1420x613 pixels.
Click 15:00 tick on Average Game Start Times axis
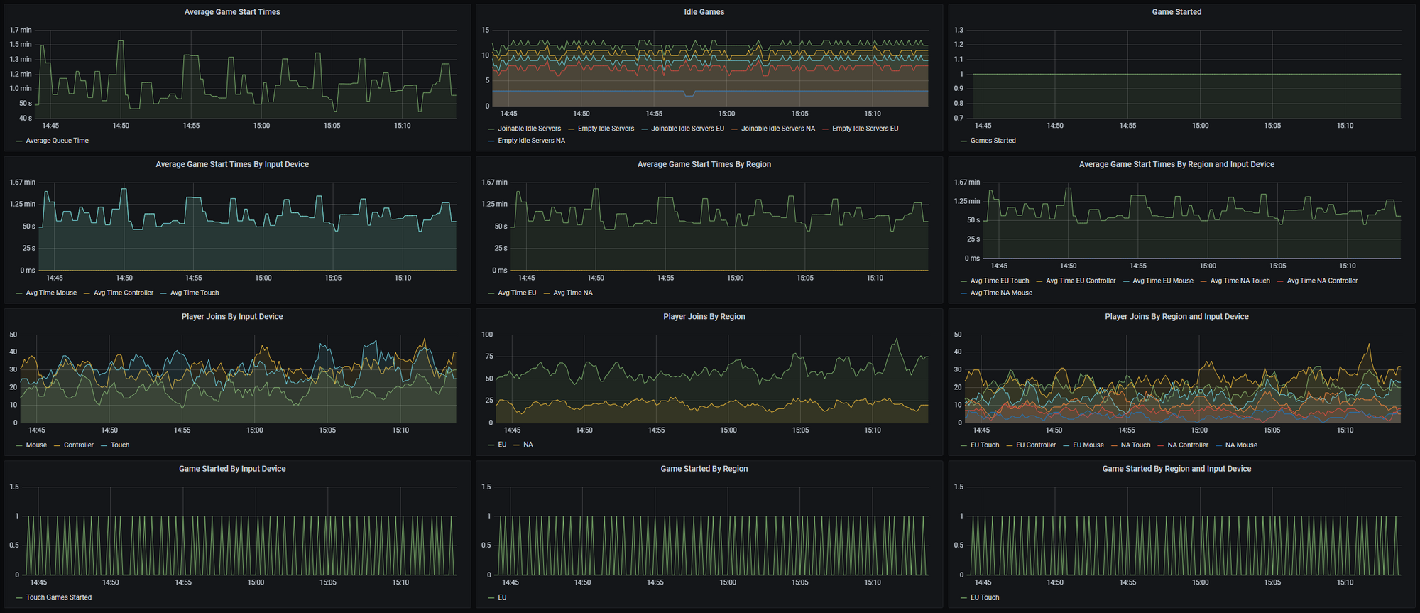coord(261,126)
